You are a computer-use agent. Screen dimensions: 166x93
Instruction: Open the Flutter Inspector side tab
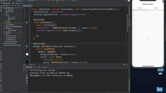[x=129, y=11]
